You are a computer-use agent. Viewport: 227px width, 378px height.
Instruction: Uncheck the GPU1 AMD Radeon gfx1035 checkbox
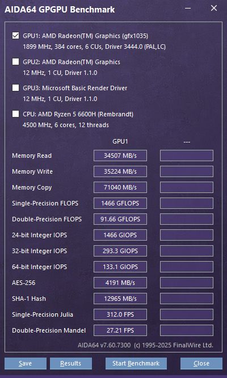(x=16, y=36)
